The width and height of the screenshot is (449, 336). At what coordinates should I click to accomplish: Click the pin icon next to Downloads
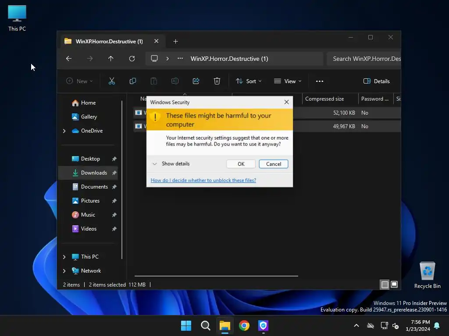(x=114, y=173)
